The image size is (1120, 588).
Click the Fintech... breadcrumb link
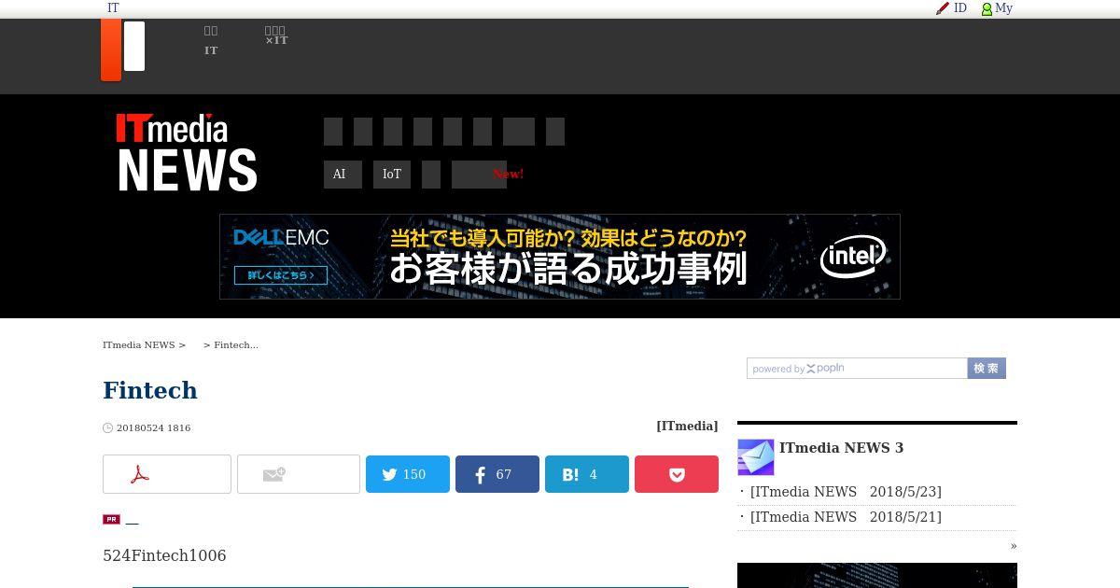236,345
